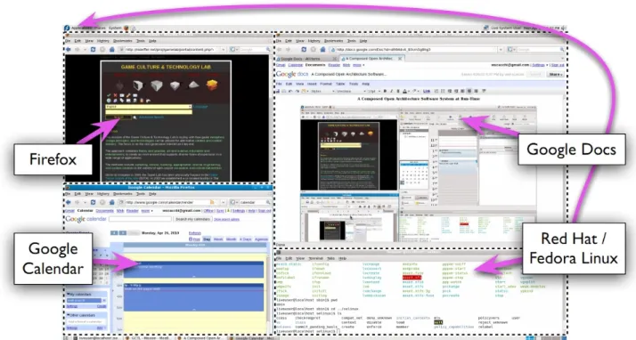Go home in Google Docs Firefox window
The image size is (636, 340).
pyautogui.click(x=322, y=50)
